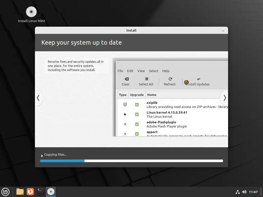Click the Type column header

tap(123, 95)
